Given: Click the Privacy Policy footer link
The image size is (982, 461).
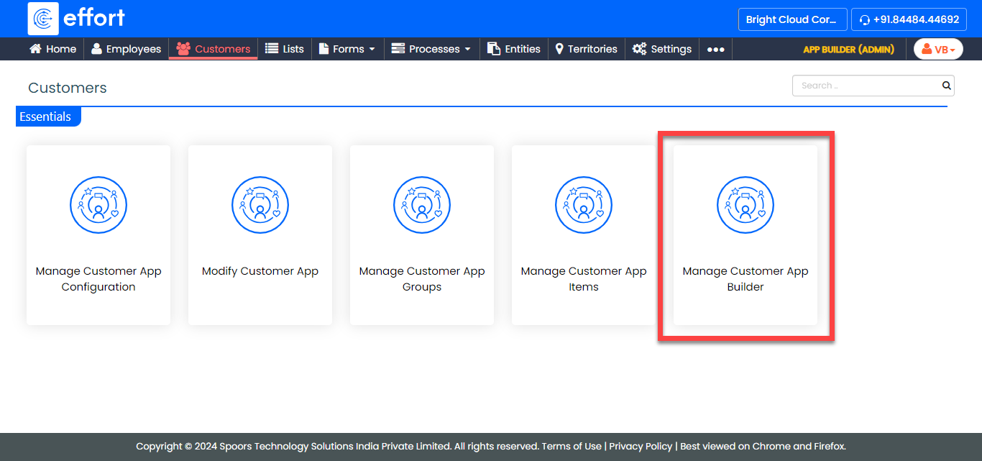Looking at the screenshot, I should pos(641,446).
